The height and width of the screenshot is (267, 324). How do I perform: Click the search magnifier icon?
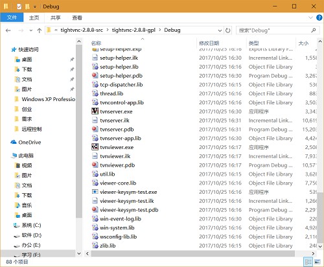pyautogui.click(x=314, y=30)
